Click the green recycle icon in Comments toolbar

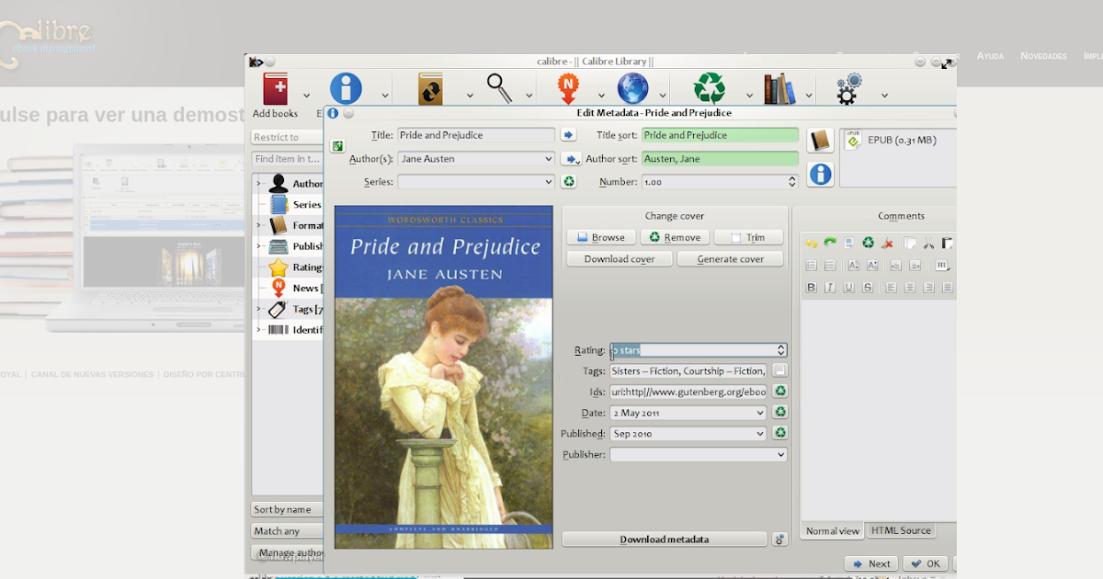[868, 244]
